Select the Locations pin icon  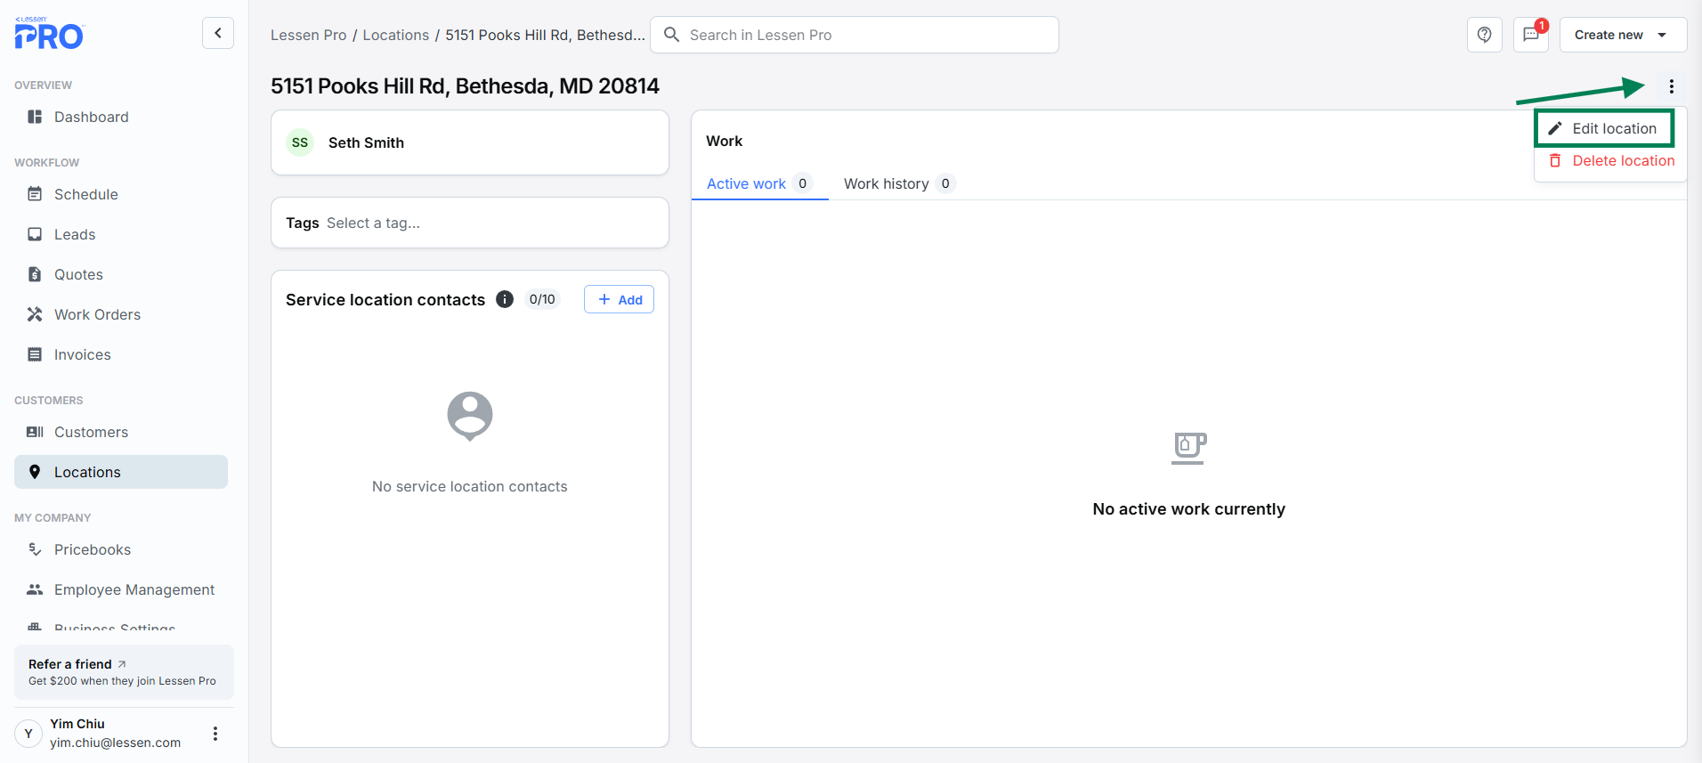tap(35, 472)
